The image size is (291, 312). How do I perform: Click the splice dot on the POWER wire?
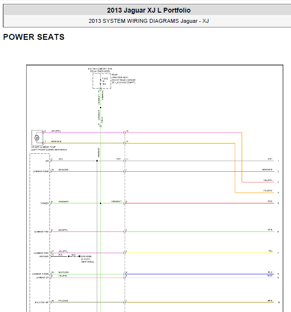click(x=101, y=203)
